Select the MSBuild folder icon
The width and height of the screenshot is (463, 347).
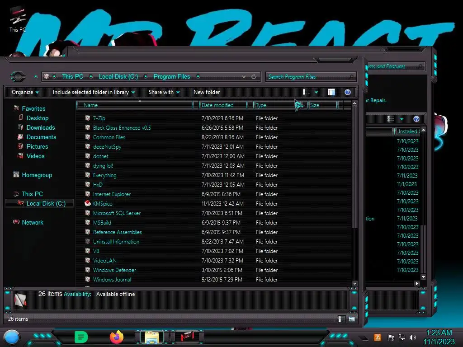88,222
